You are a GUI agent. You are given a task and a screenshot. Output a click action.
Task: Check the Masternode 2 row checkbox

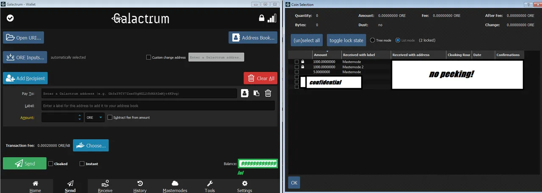[297, 67]
